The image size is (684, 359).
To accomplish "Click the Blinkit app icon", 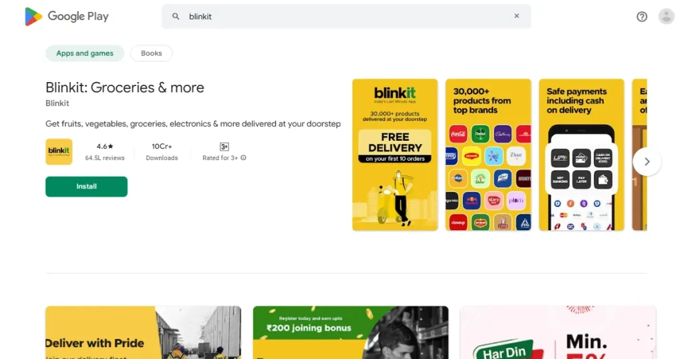I will point(59,151).
